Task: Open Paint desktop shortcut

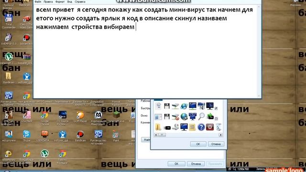Action: click(116, 136)
